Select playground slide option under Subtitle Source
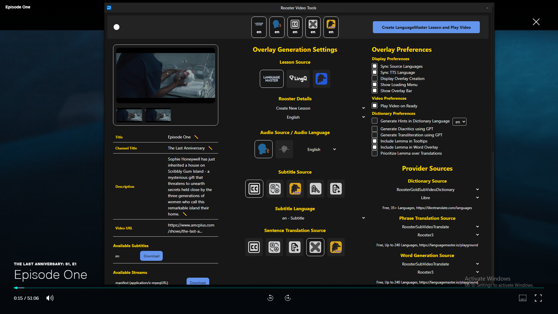This screenshot has width=558, height=314. (x=315, y=189)
